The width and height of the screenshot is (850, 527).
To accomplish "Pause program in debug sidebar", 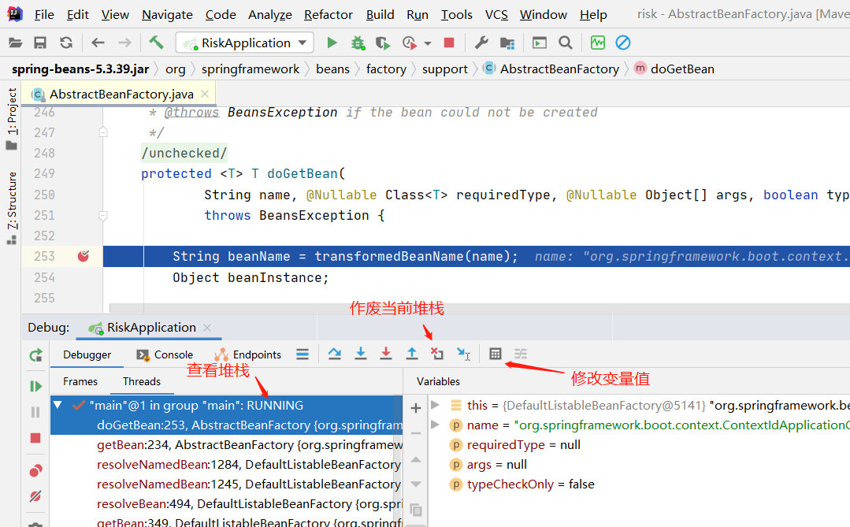I will (35, 413).
